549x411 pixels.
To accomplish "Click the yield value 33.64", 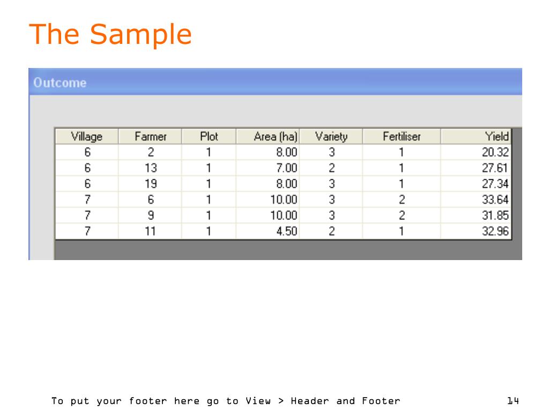I will click(476, 200).
